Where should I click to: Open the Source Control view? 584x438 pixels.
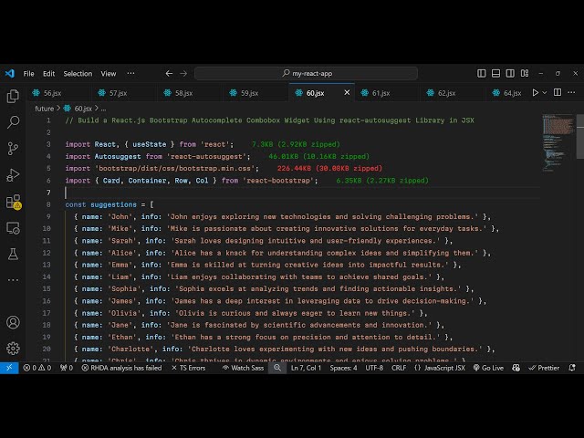[x=13, y=148]
